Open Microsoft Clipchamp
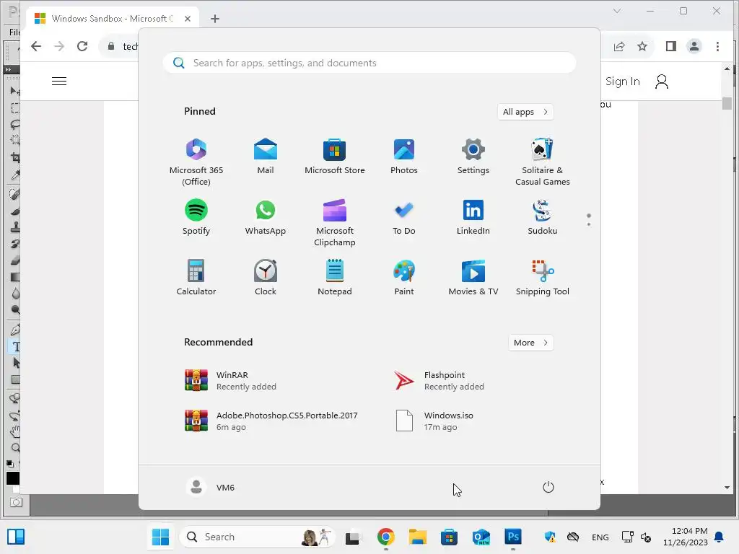739x554 pixels. click(x=335, y=222)
